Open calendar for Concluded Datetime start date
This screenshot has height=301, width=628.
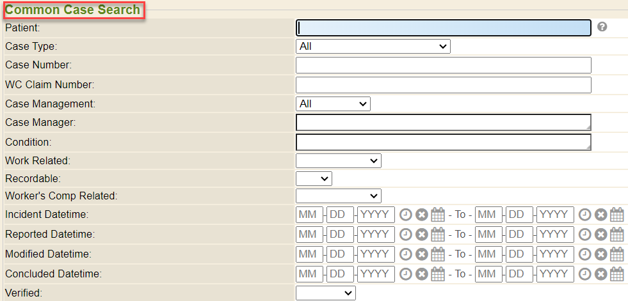[x=437, y=274]
